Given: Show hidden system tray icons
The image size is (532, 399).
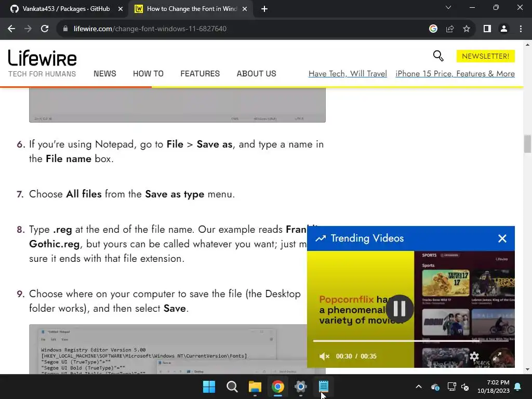Looking at the screenshot, I should (x=419, y=387).
